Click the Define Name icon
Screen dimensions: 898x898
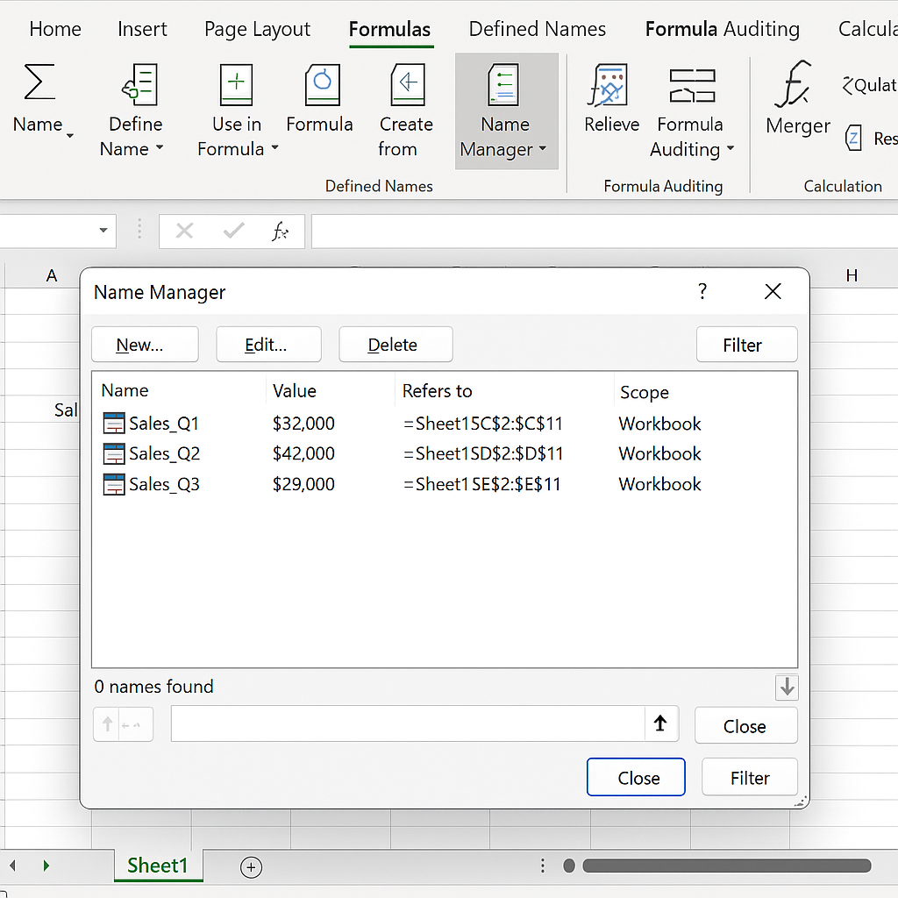139,84
